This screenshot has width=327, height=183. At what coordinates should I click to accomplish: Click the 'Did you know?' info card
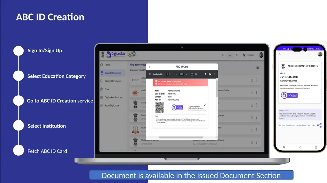(300, 114)
